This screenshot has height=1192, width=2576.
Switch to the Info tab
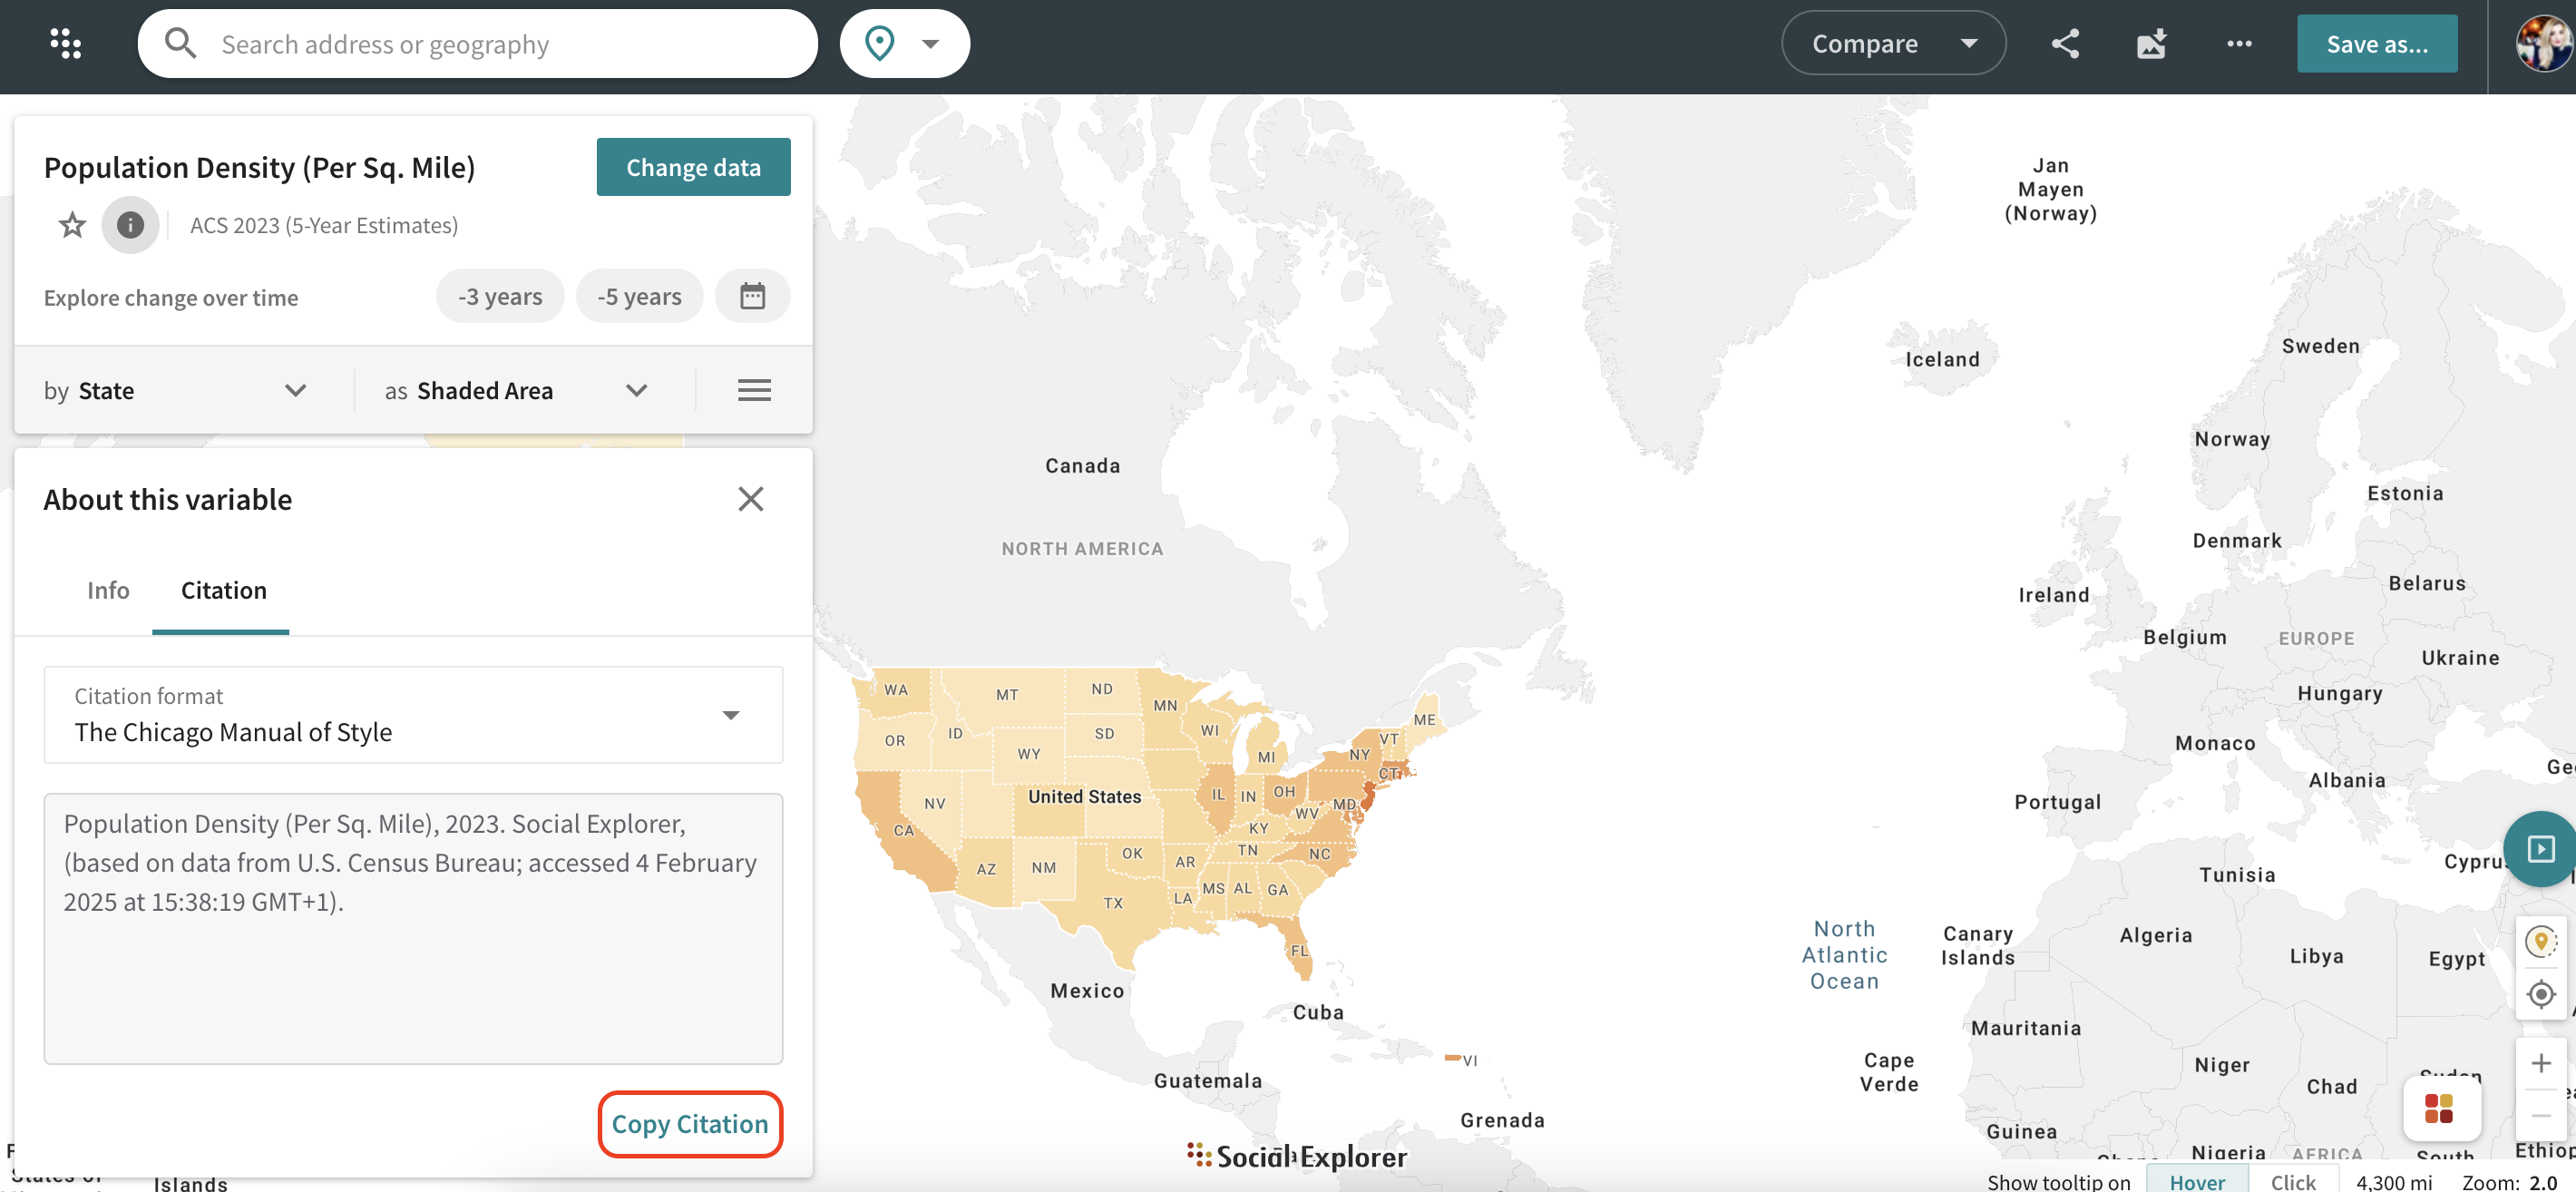[x=107, y=590]
